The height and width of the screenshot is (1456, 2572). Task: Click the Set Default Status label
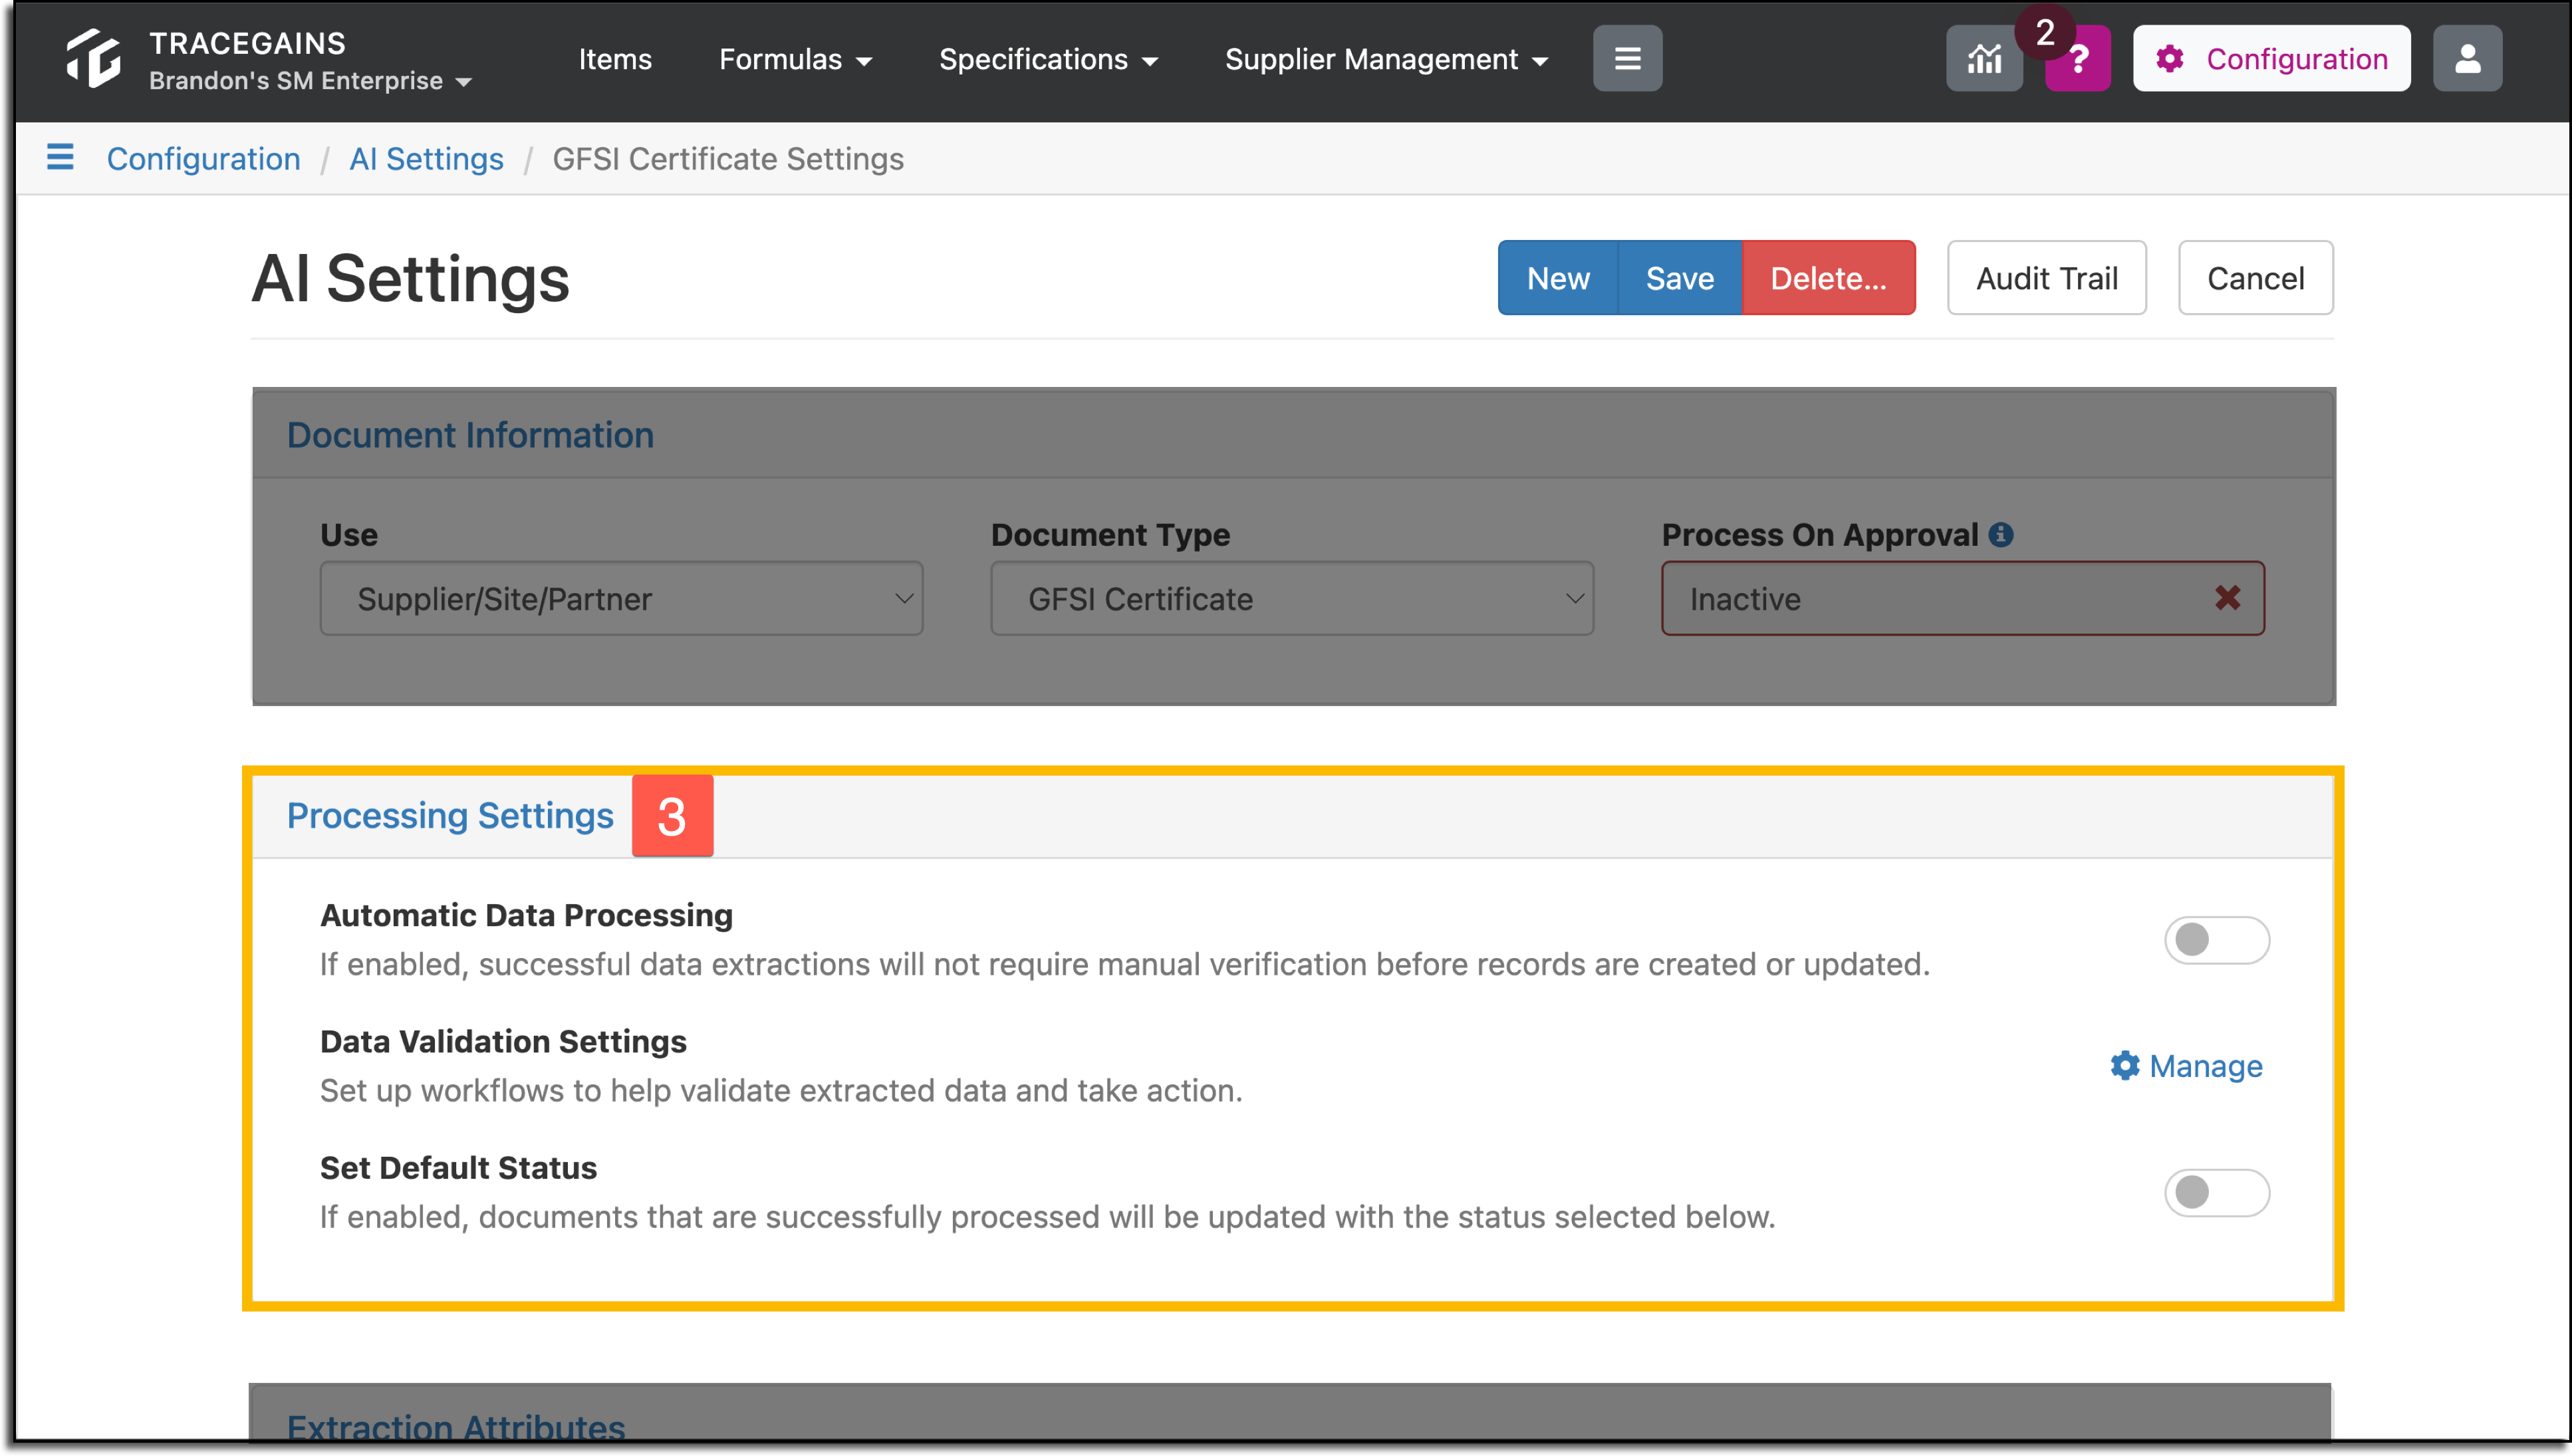click(x=458, y=1167)
